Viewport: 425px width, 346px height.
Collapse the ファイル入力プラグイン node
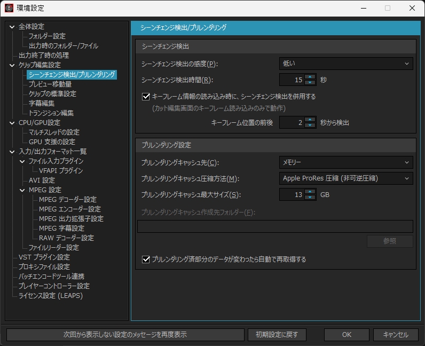pyautogui.click(x=22, y=162)
